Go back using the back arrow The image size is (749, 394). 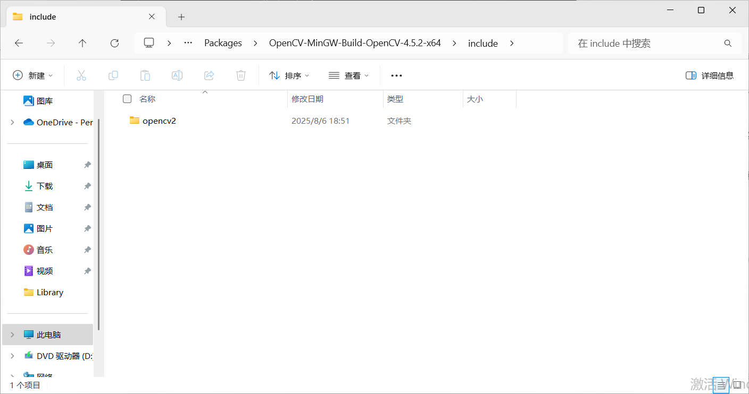coord(19,43)
